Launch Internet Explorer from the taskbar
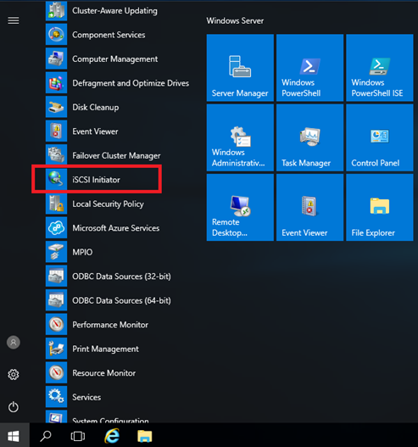Image resolution: width=418 pixels, height=447 pixels. tap(112, 436)
